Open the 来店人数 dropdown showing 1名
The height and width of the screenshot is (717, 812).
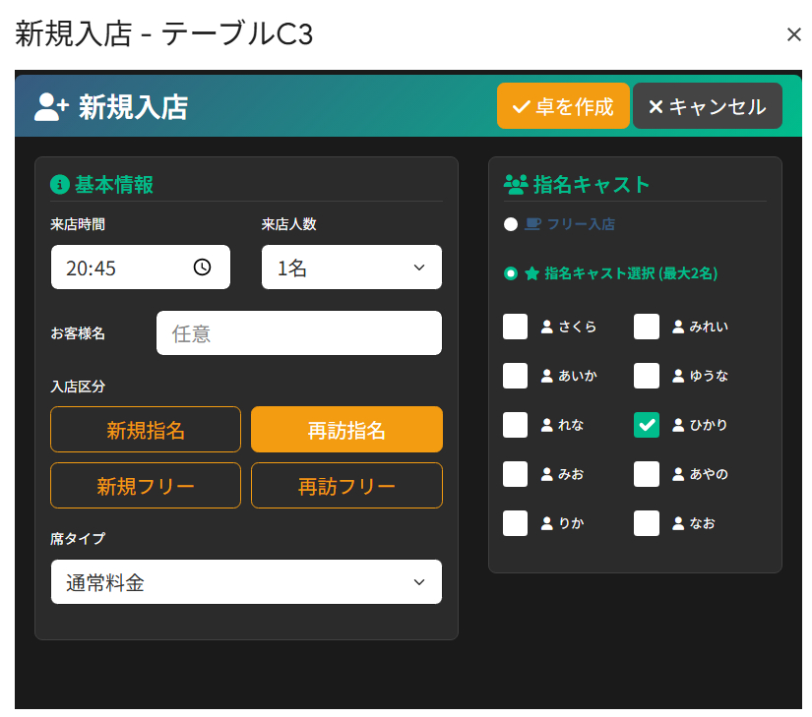351,267
